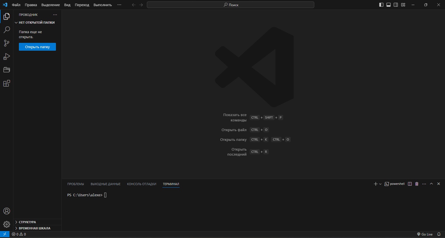
Task: Select the ТЕРМИНАЛ tab
Action: 171,184
